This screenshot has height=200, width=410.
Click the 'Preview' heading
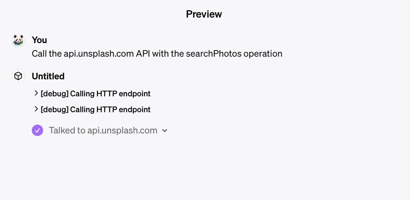[204, 14]
